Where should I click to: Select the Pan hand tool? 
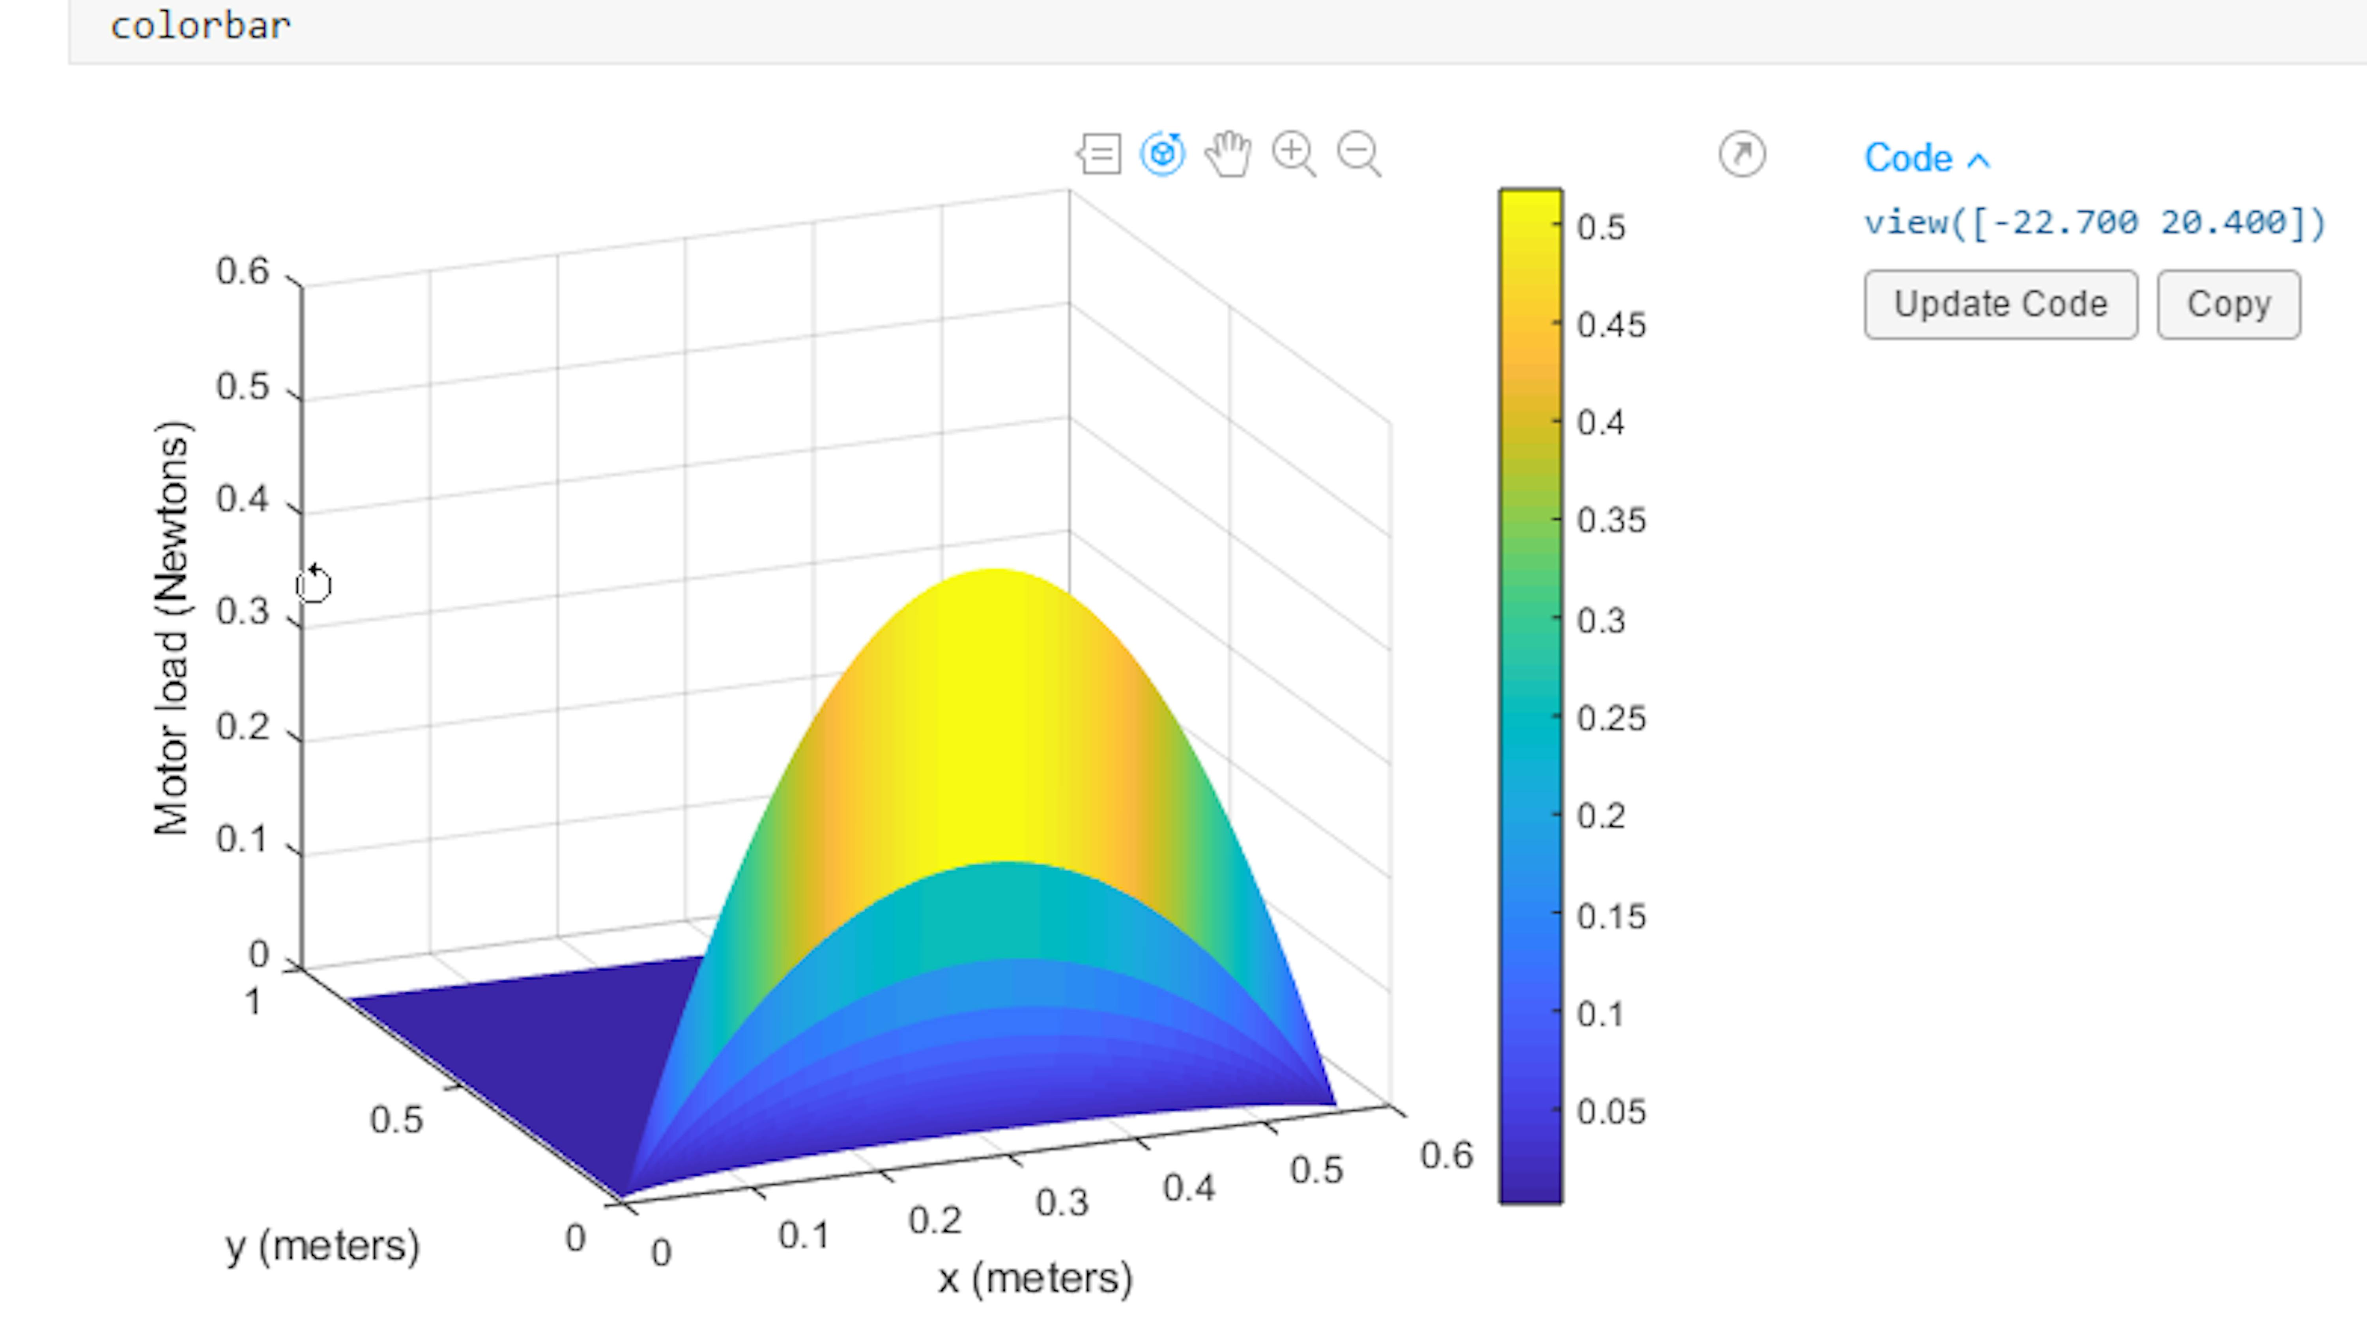click(1228, 153)
